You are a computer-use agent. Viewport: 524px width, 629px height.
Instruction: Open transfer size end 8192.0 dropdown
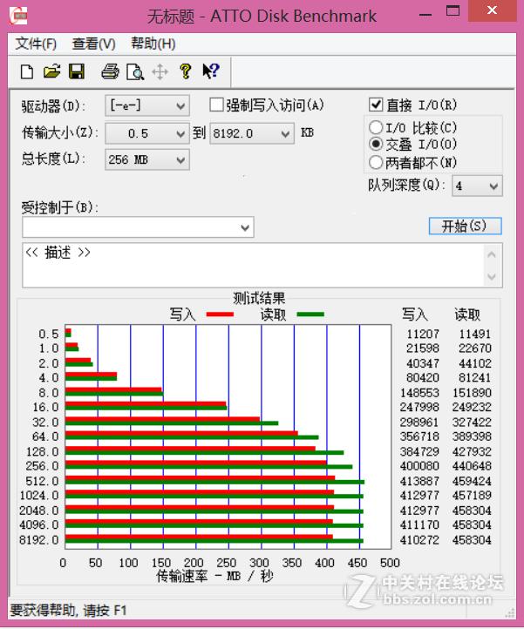click(252, 133)
